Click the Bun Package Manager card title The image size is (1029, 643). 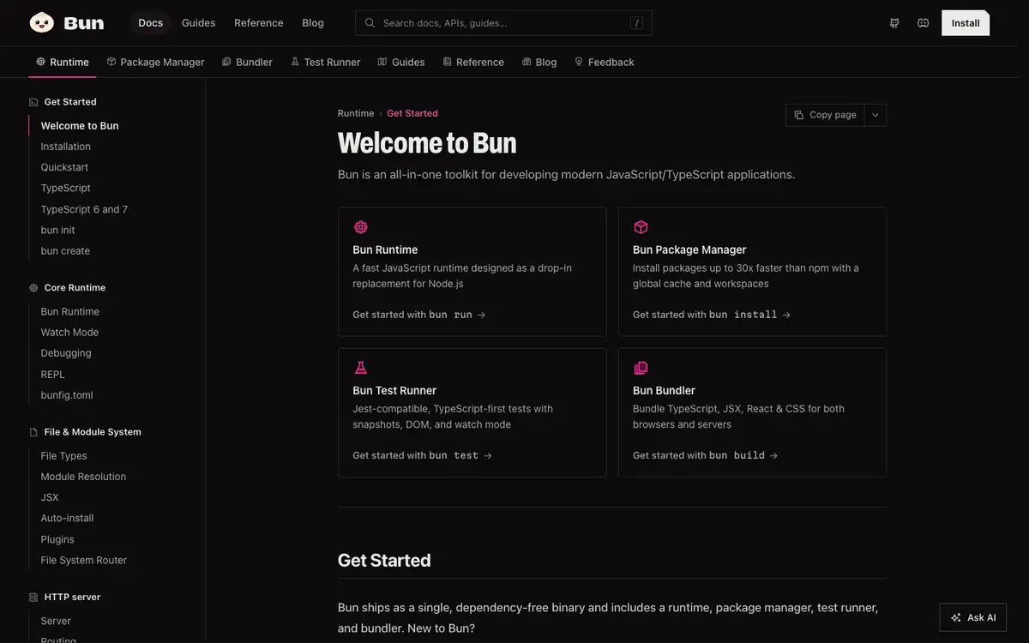tap(689, 249)
